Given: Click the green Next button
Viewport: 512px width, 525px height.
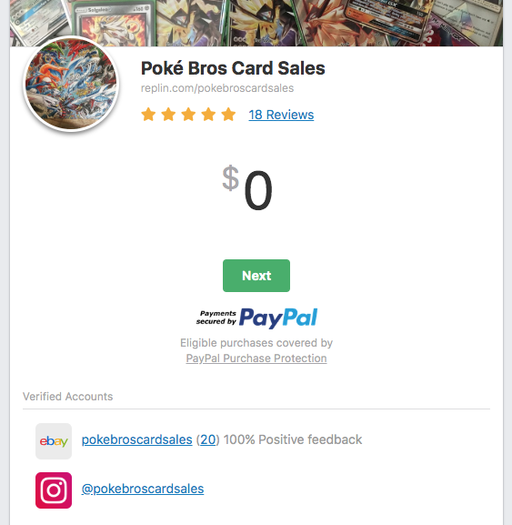Looking at the screenshot, I should click(x=256, y=276).
